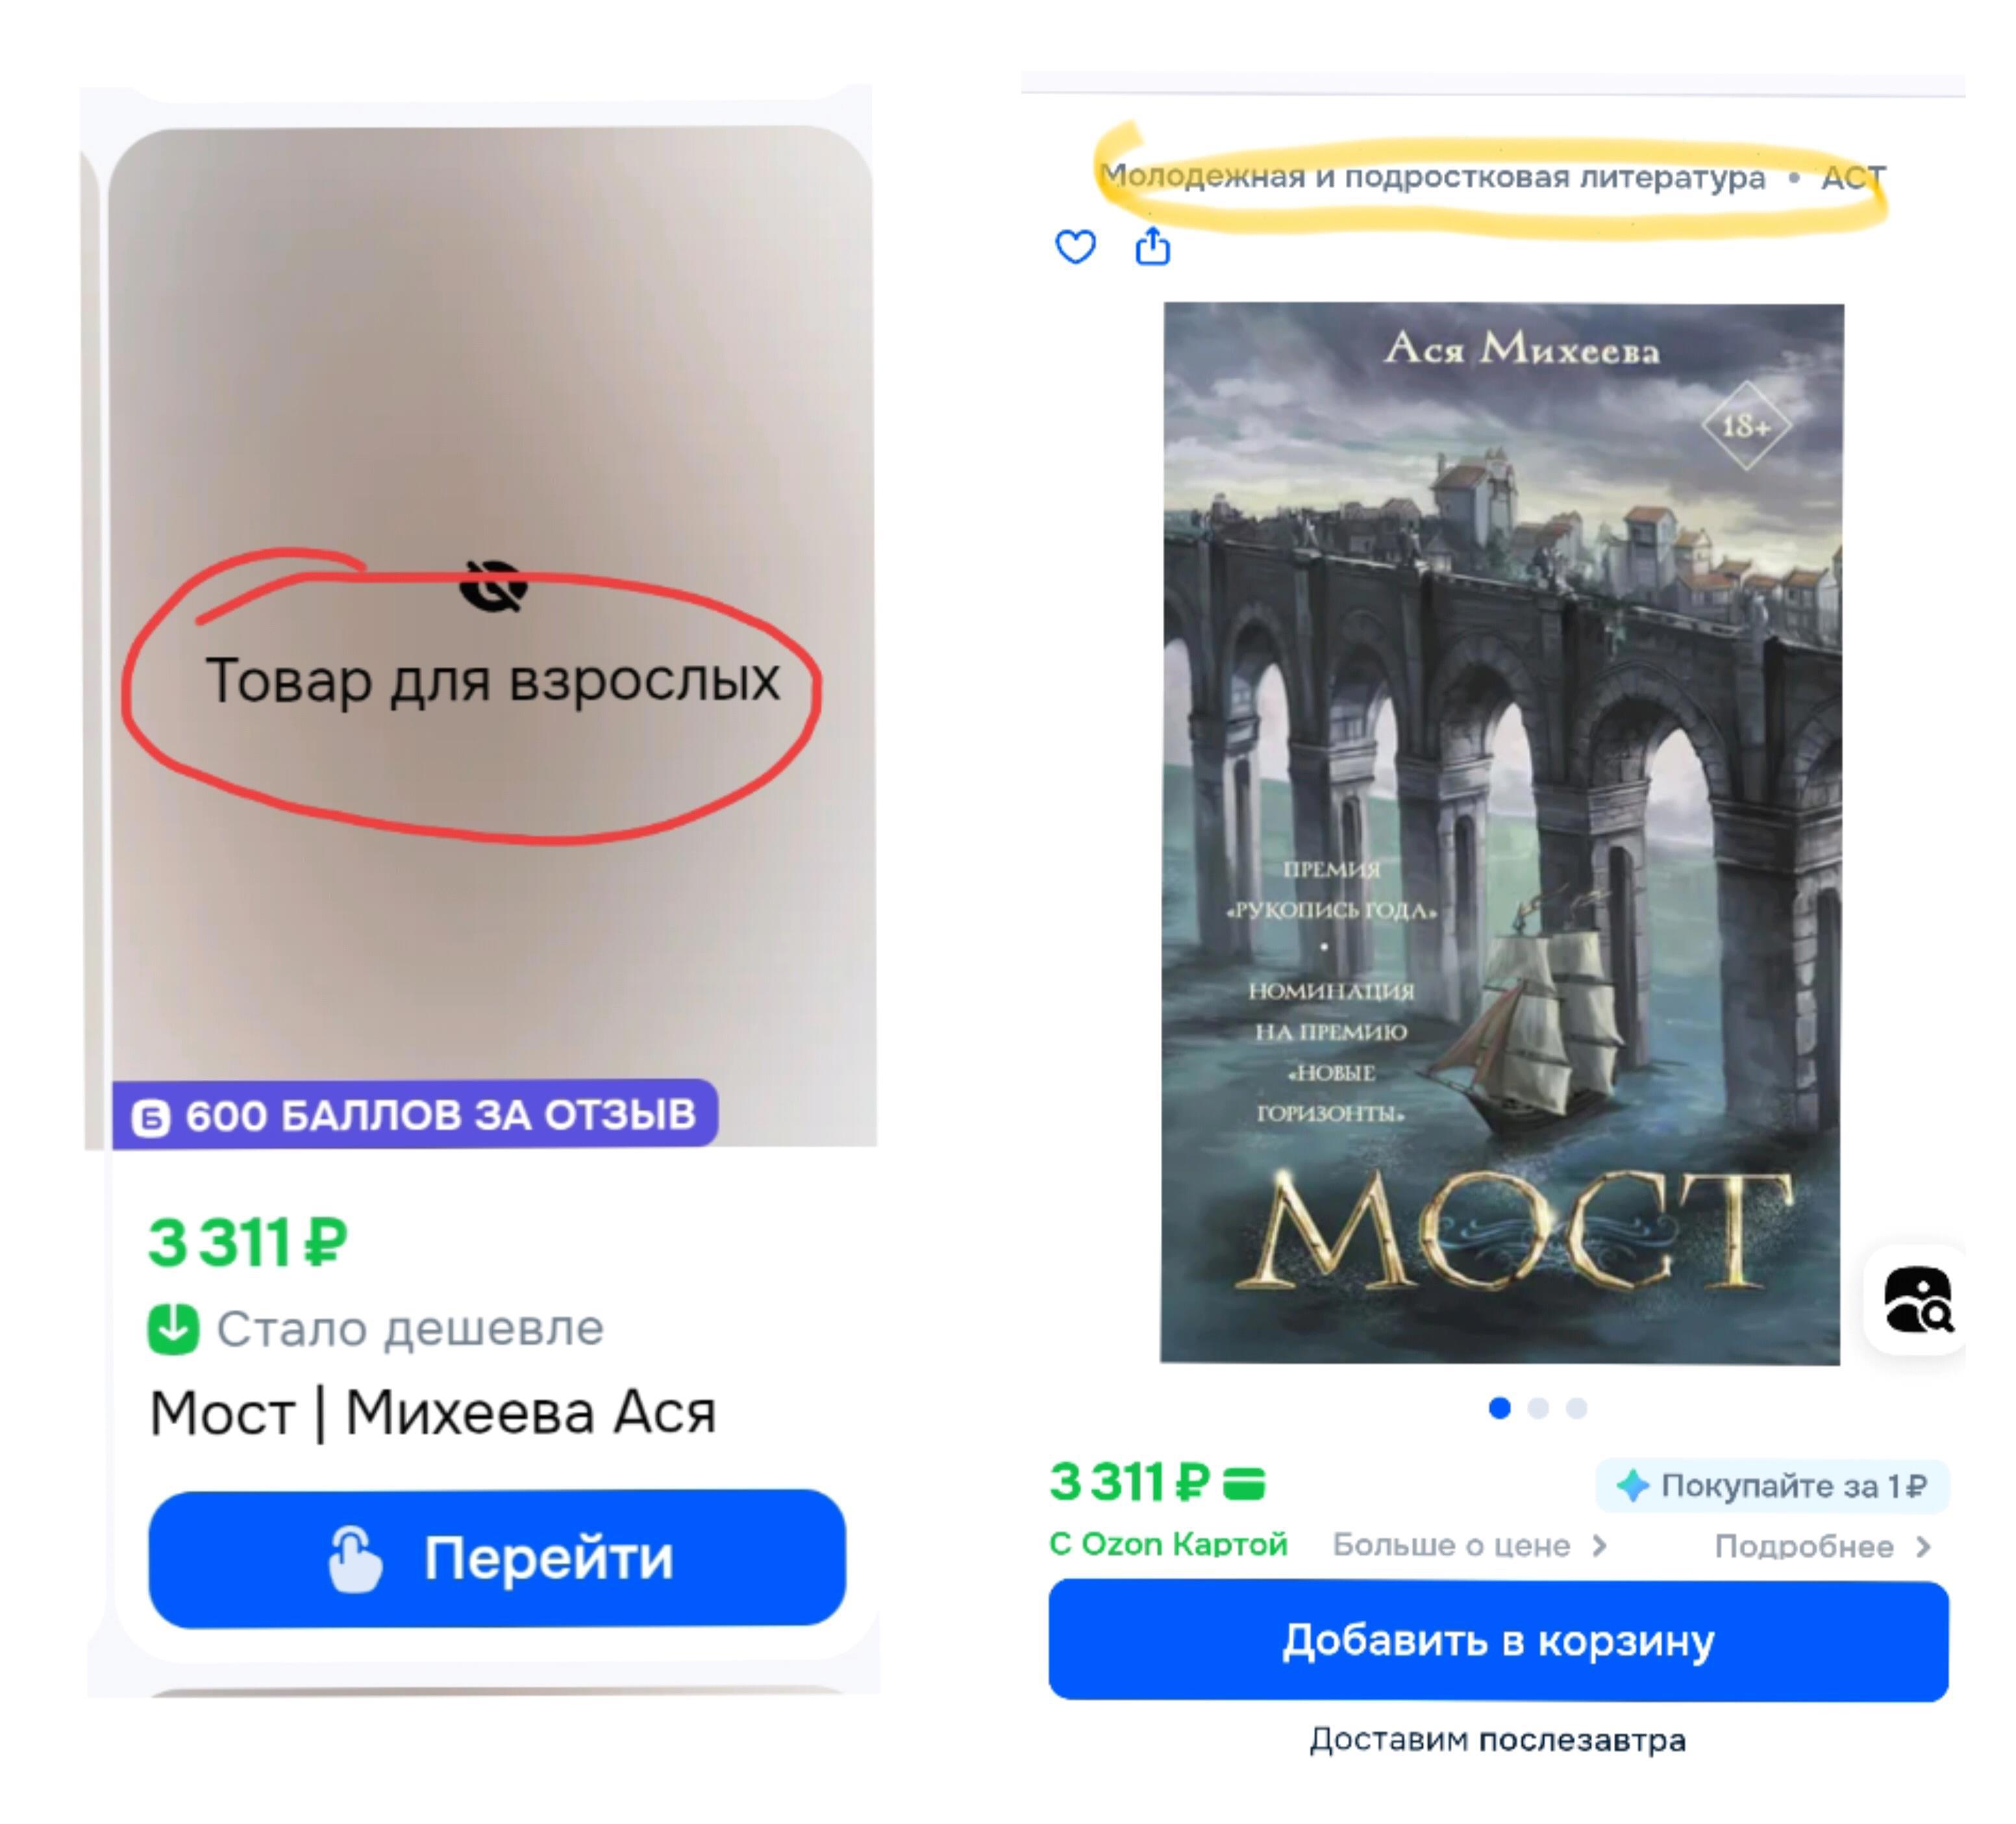This screenshot has height=1824, width=2016.
Task: Tap '600 баллов за отзыв' badge
Action: [415, 1114]
